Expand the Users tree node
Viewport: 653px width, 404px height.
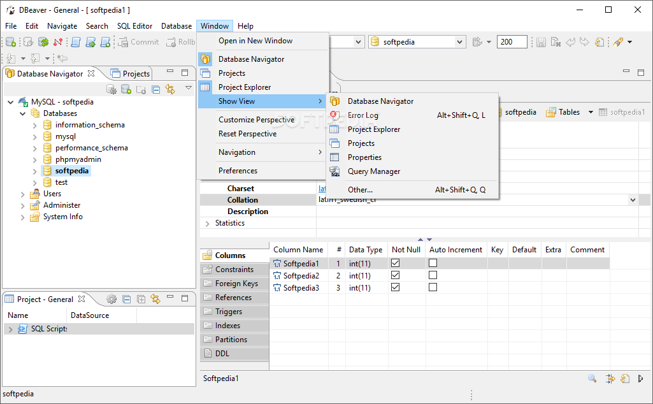tap(22, 194)
